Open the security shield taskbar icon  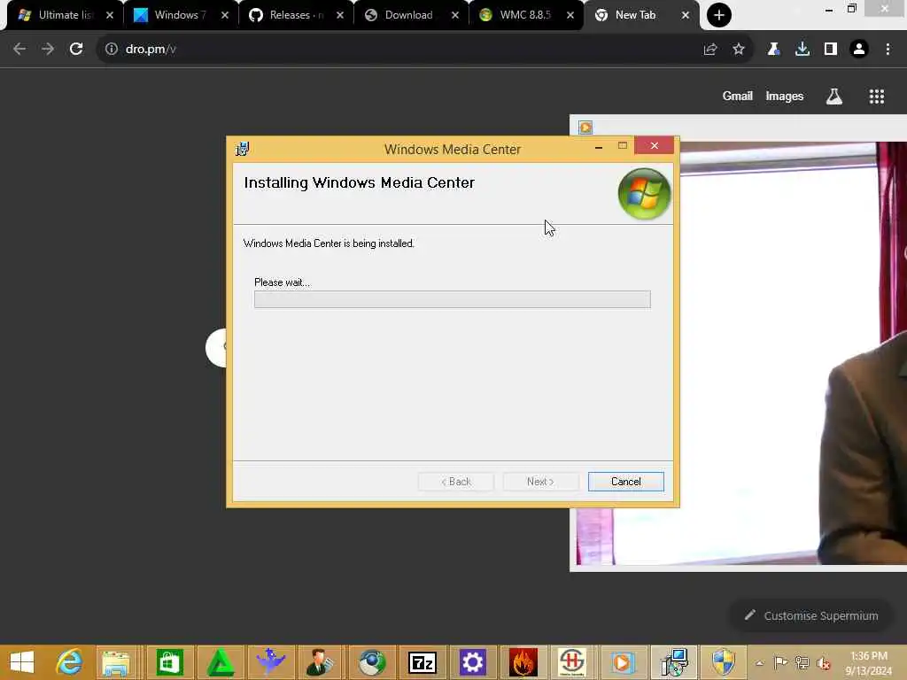coord(724,662)
